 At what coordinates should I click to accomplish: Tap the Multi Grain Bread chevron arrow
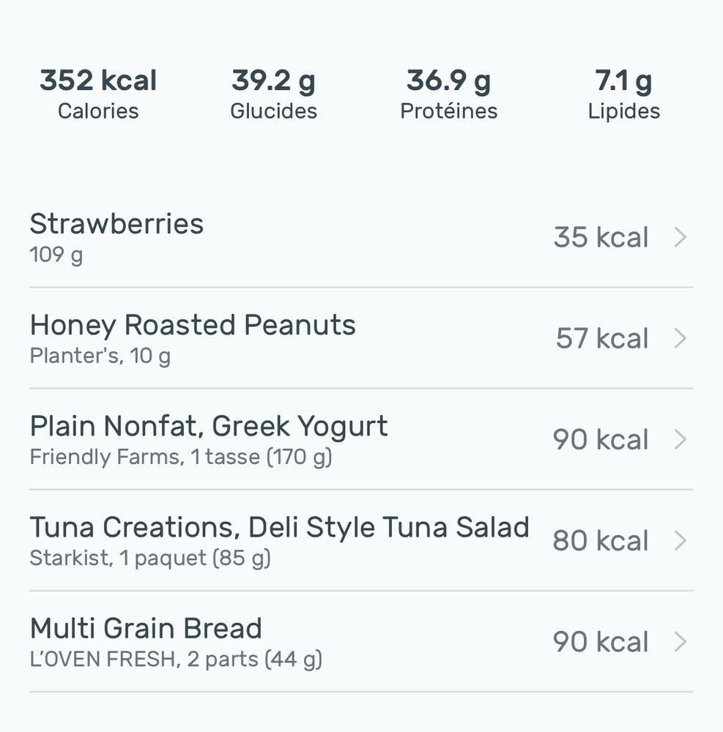click(x=680, y=642)
